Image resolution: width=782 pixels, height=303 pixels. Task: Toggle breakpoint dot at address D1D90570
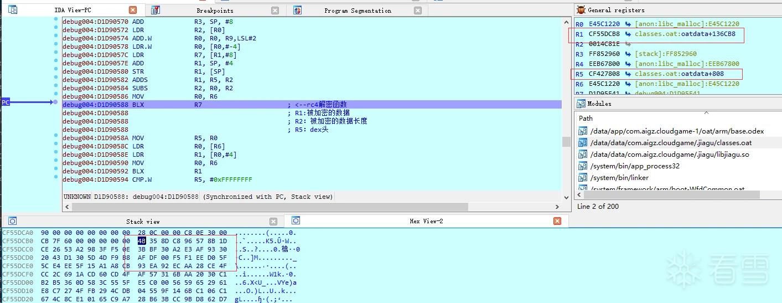tap(56, 19)
